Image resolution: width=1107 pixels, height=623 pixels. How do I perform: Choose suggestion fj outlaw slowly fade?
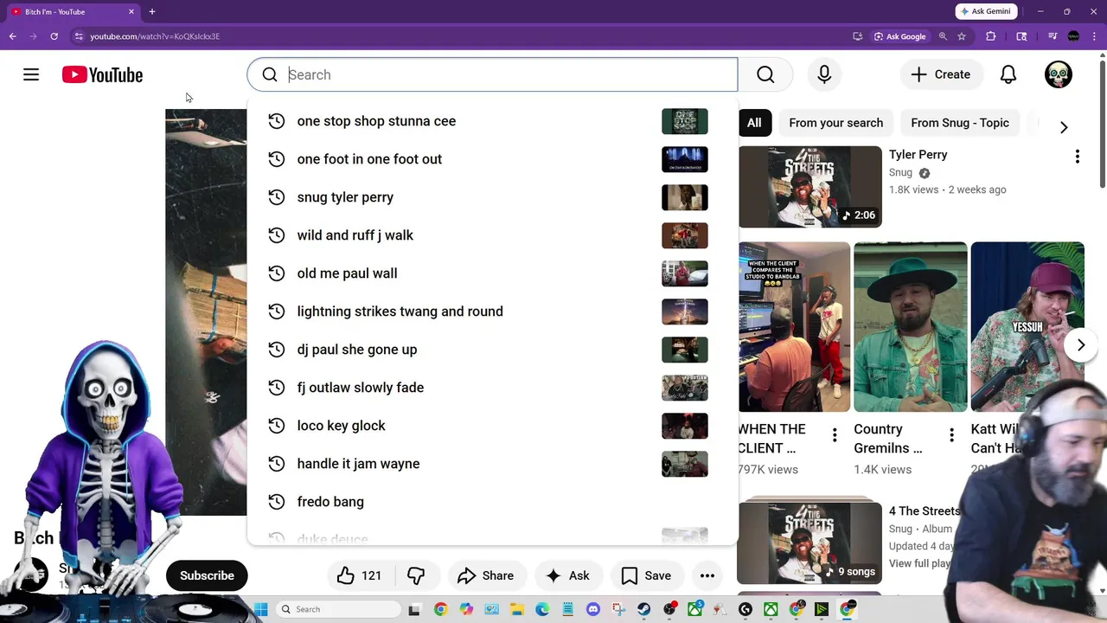coord(492,388)
